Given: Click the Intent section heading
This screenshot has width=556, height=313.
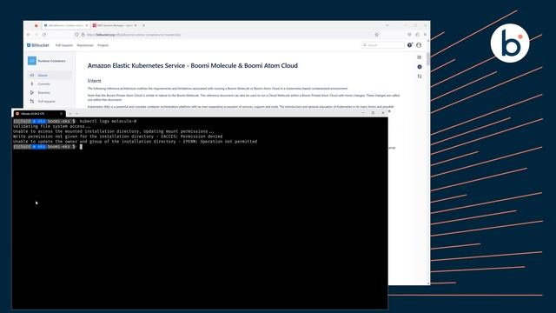Looking at the screenshot, I should (95, 81).
